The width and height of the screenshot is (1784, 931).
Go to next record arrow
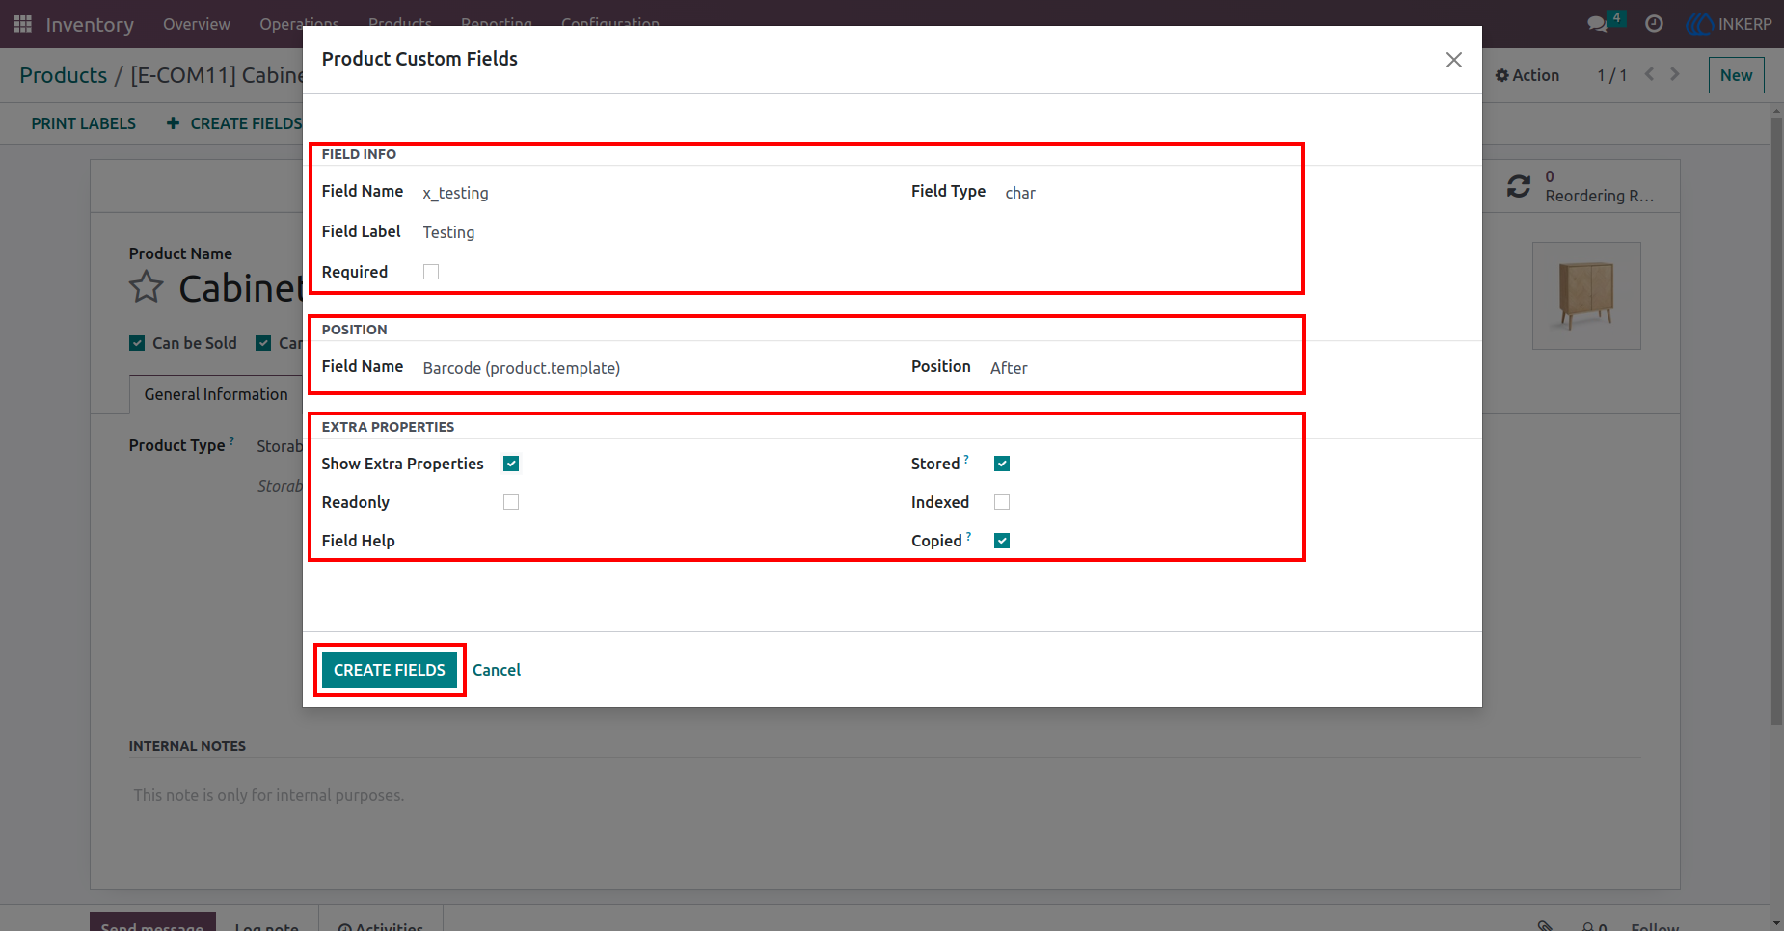coord(1675,74)
